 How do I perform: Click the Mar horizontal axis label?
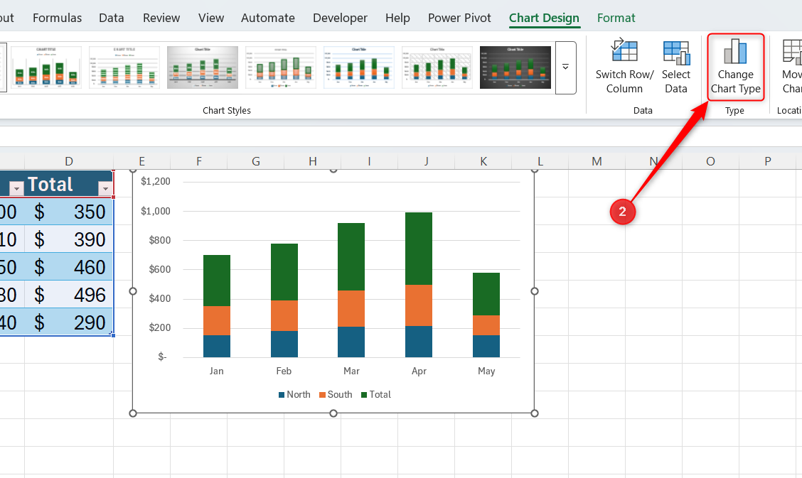pyautogui.click(x=351, y=371)
